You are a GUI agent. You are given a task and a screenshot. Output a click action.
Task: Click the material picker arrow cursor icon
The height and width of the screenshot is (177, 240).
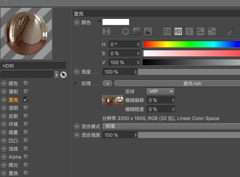pyautogui.click(x=63, y=75)
